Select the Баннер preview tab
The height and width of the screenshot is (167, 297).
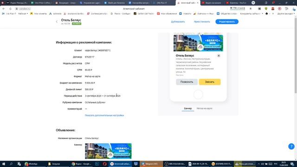tap(187, 109)
